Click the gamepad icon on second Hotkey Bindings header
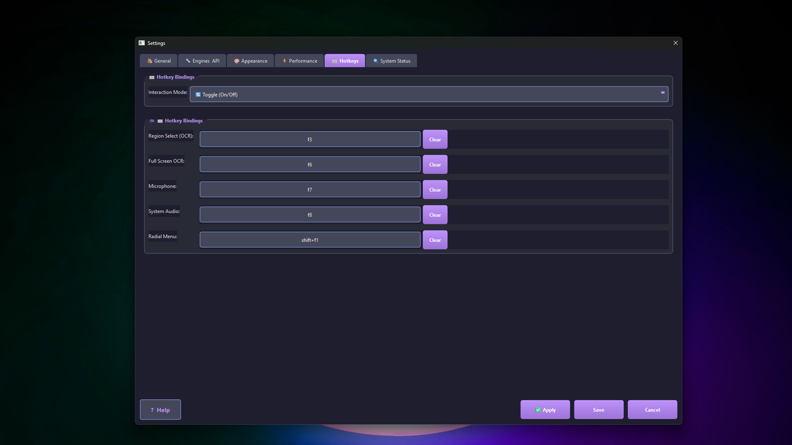 152,121
